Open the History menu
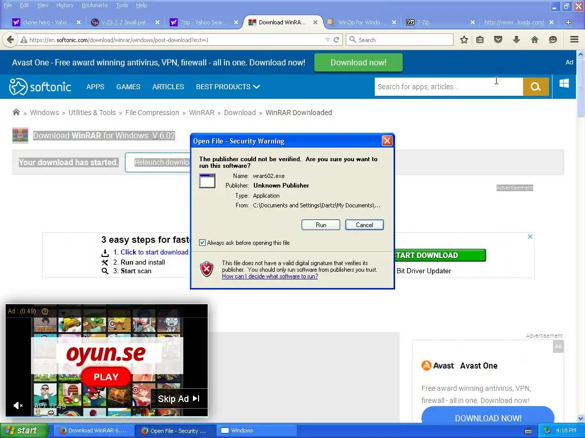 coord(65,5)
